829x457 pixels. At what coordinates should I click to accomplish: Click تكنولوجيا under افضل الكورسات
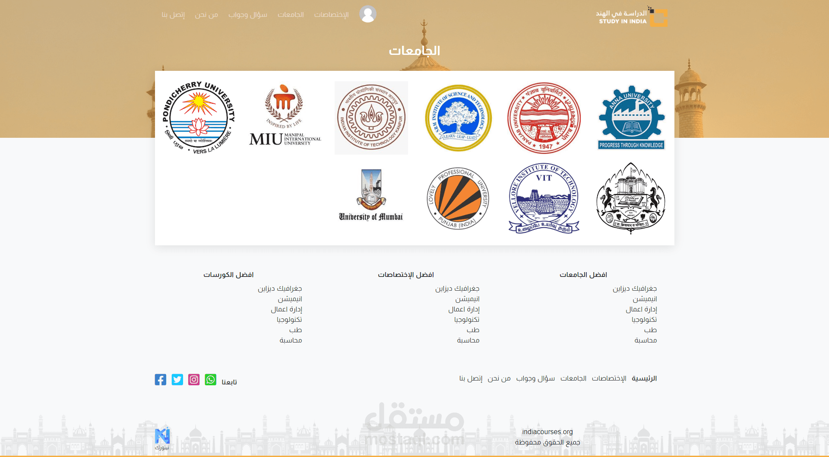click(x=289, y=320)
